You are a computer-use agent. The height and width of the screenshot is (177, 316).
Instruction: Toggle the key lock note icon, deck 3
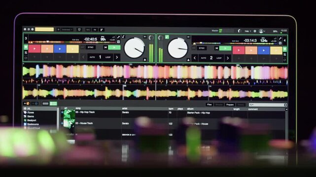tap(124, 36)
